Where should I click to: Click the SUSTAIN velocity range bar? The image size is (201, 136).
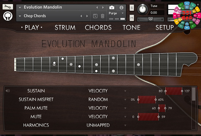point(174,91)
